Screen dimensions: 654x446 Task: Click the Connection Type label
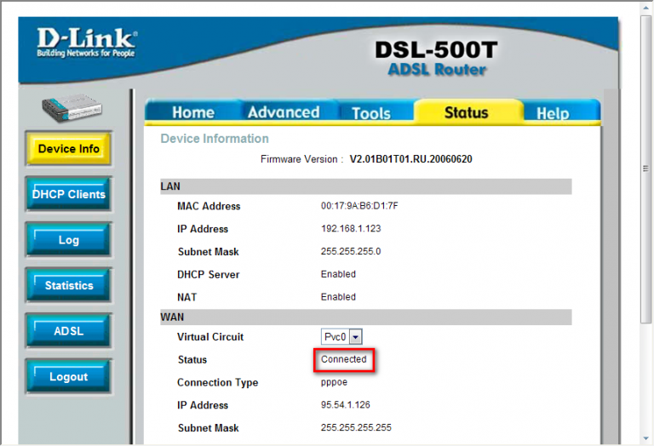click(217, 383)
